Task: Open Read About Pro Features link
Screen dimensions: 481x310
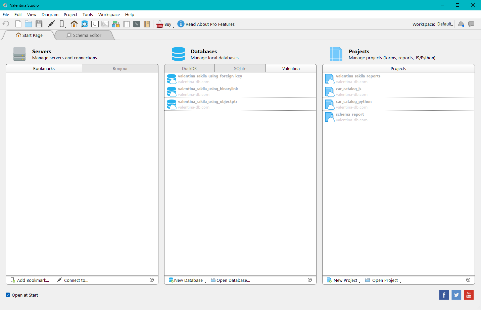Action: [210, 24]
